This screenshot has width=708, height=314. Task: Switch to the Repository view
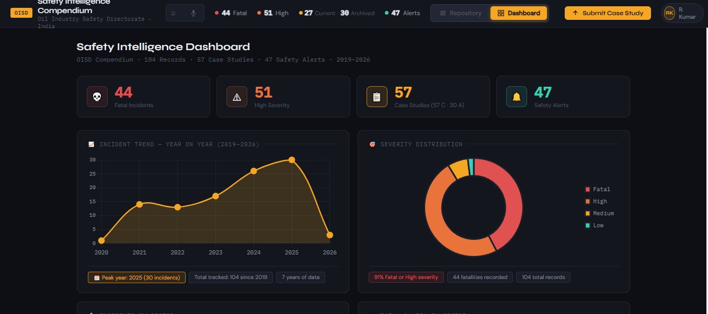coord(461,13)
